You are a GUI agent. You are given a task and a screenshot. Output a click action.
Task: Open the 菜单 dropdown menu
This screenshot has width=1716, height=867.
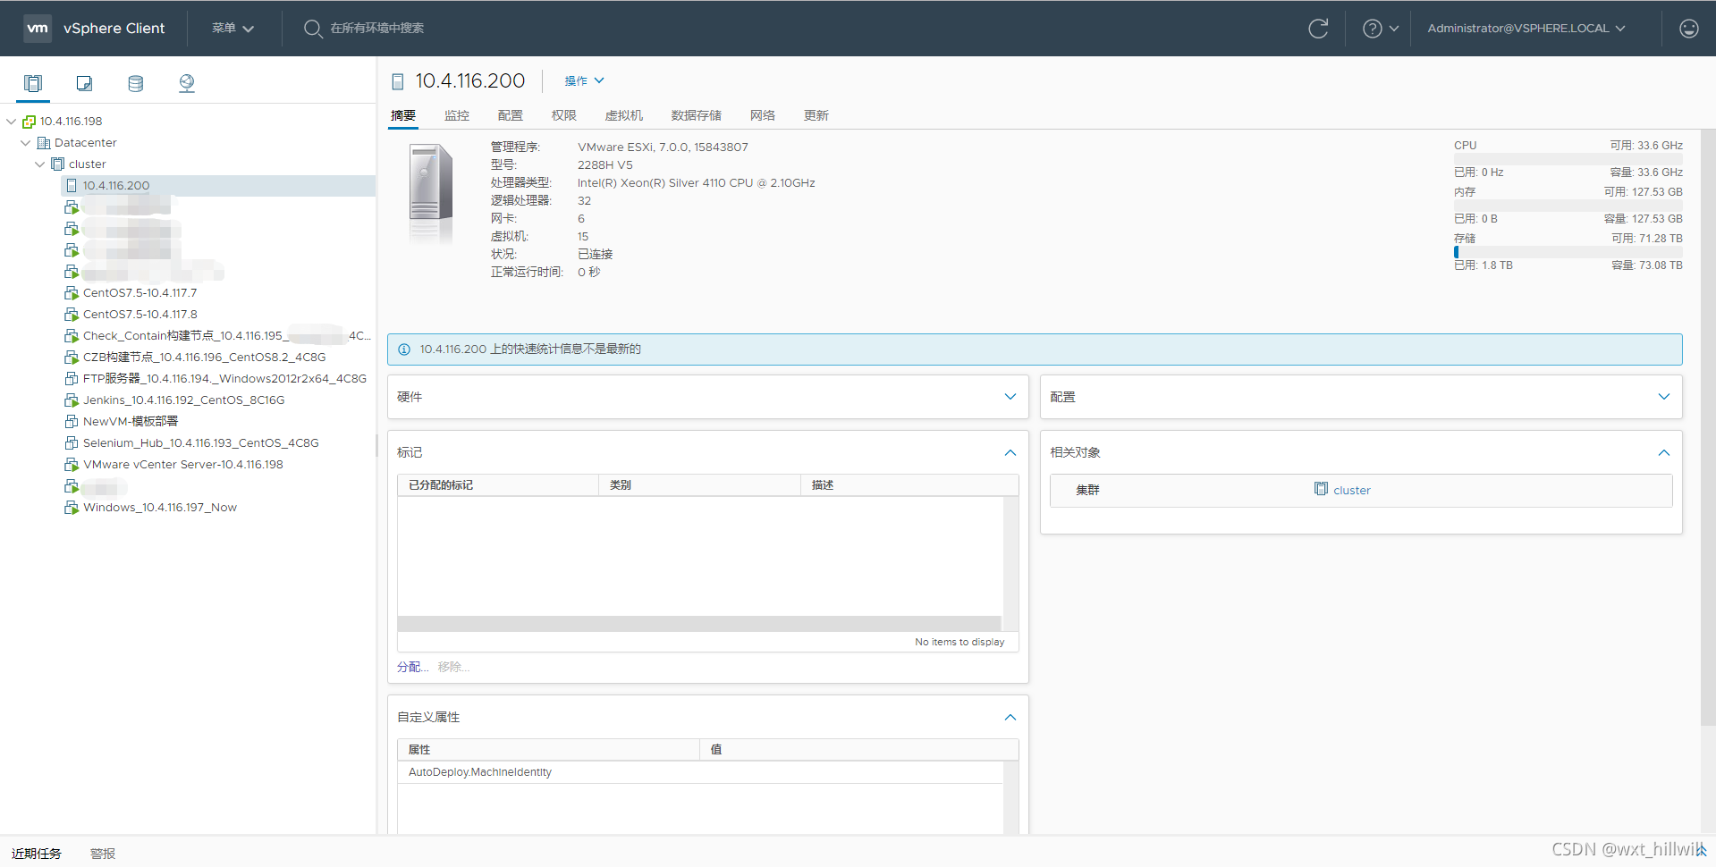click(x=232, y=29)
